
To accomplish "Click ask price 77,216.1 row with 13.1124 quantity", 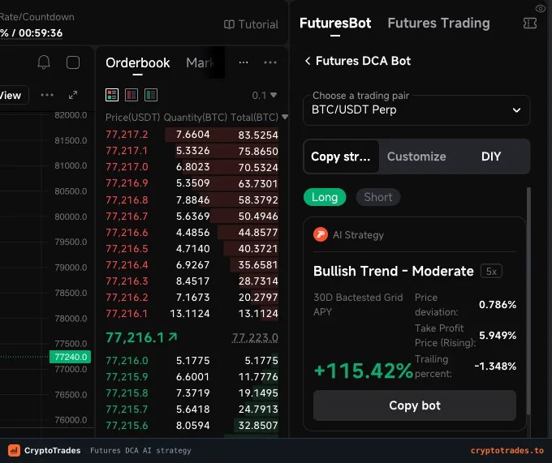I will [x=192, y=313].
